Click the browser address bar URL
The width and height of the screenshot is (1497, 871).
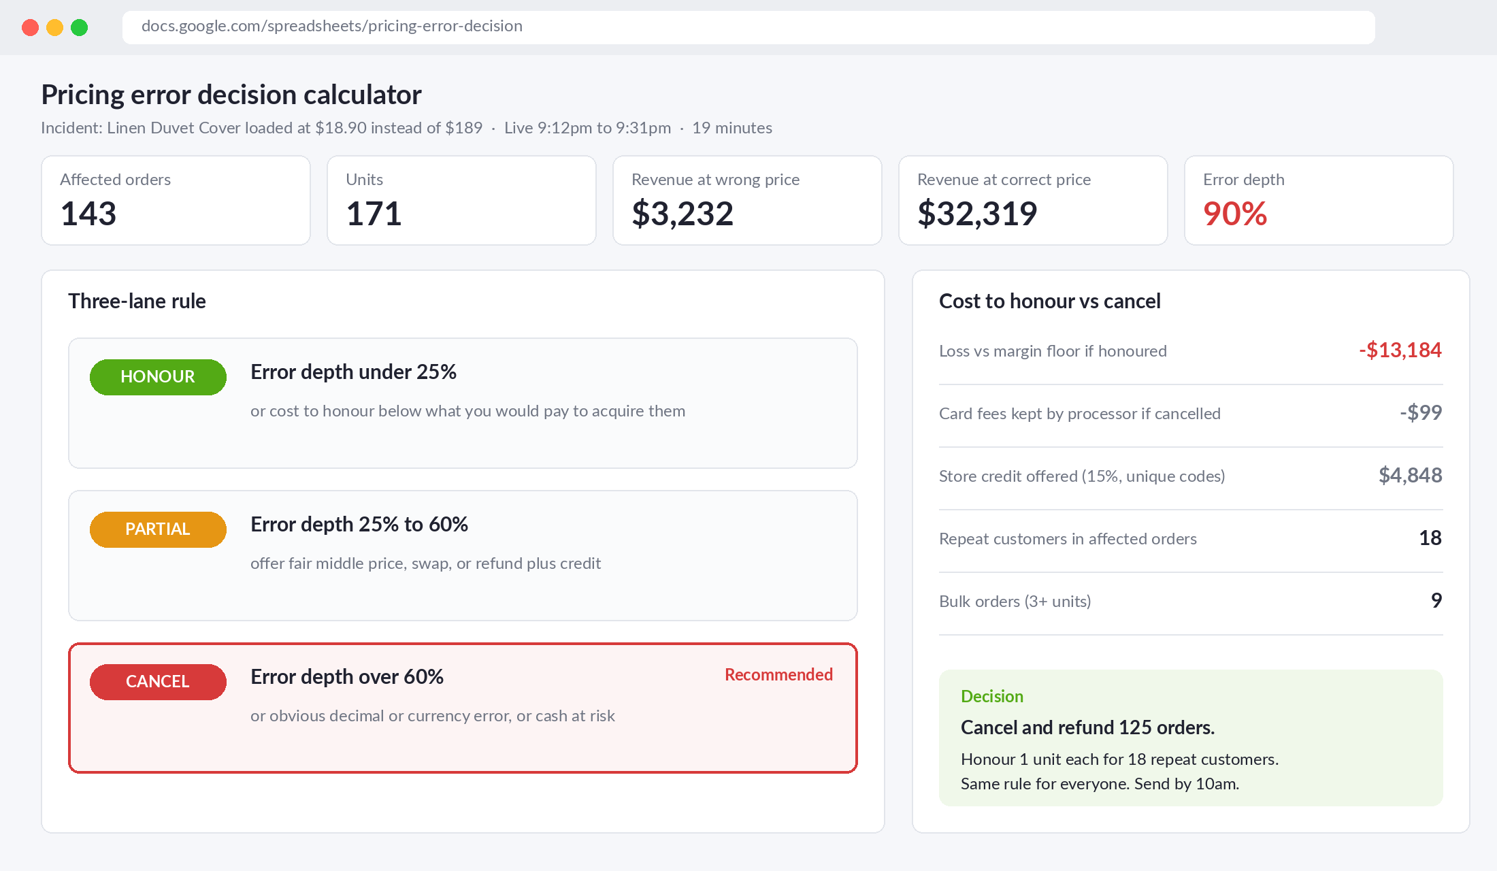point(748,27)
